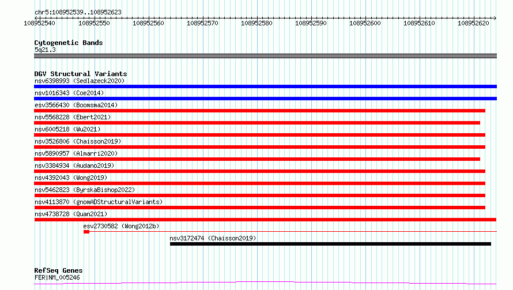This screenshot has width=513, height=290.
Task: Select the black bar under nsv3172474
Action: click(x=330, y=244)
